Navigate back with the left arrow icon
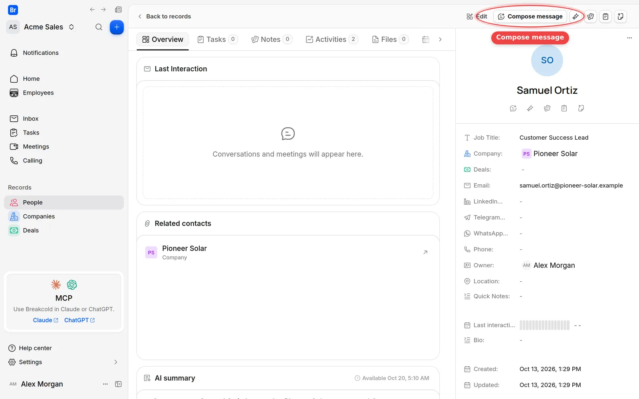 pos(92,10)
